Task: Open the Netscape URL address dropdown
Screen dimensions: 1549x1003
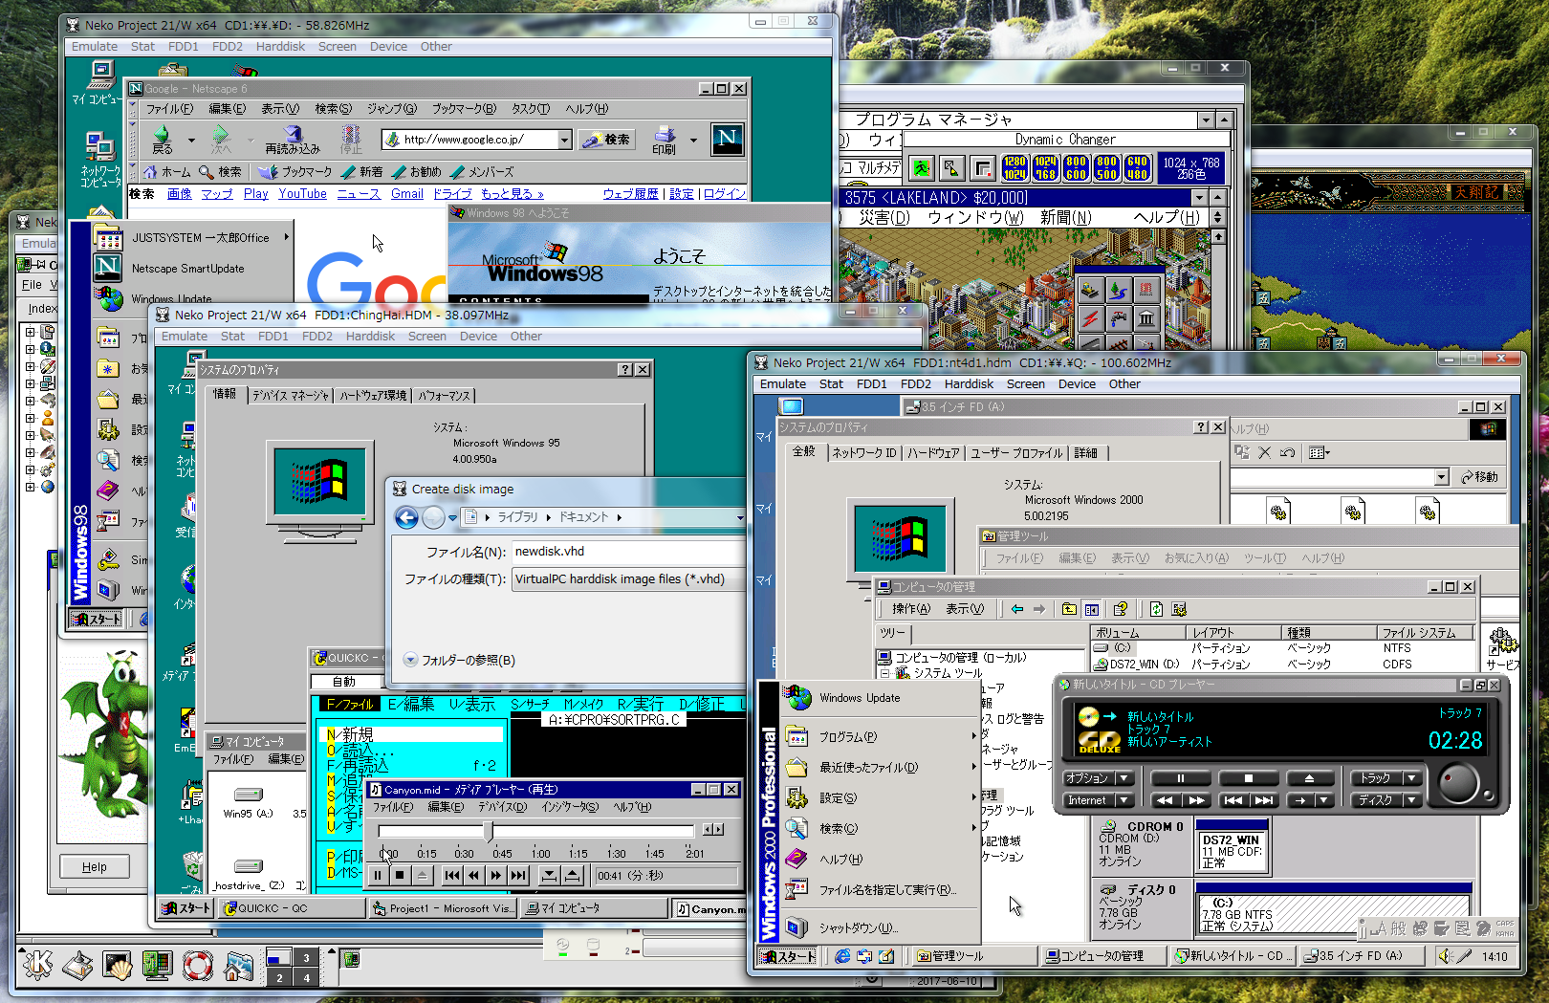Action: pos(564,140)
